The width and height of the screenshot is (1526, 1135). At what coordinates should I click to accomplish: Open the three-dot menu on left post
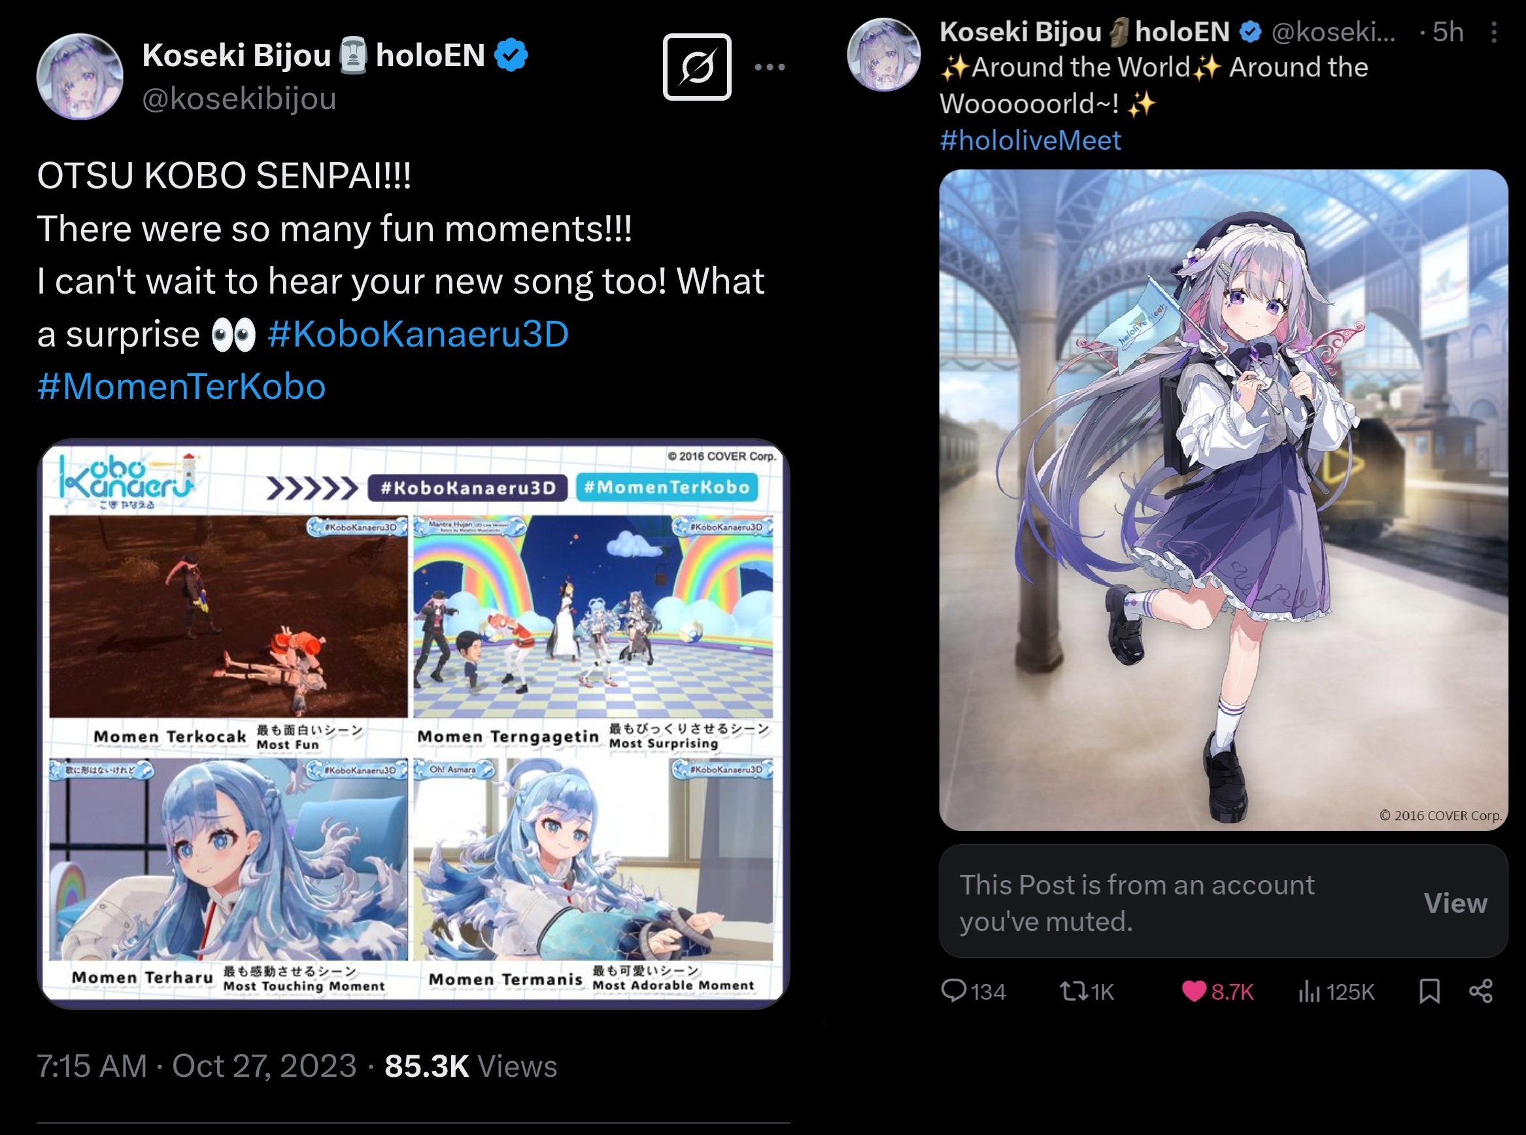[x=770, y=67]
